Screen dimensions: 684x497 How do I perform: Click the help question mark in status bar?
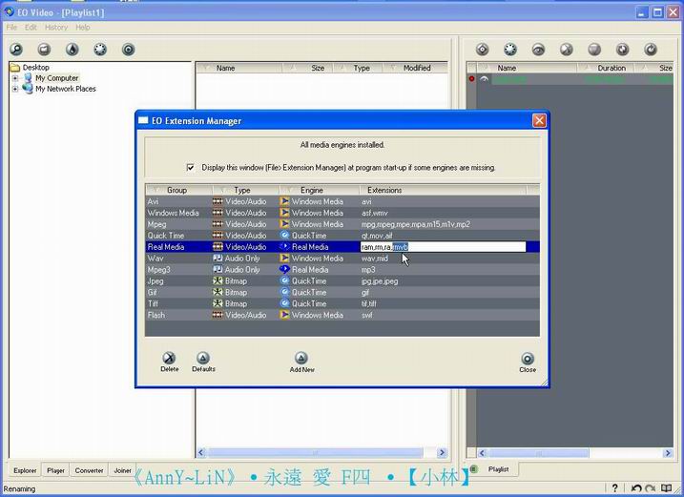point(614,487)
